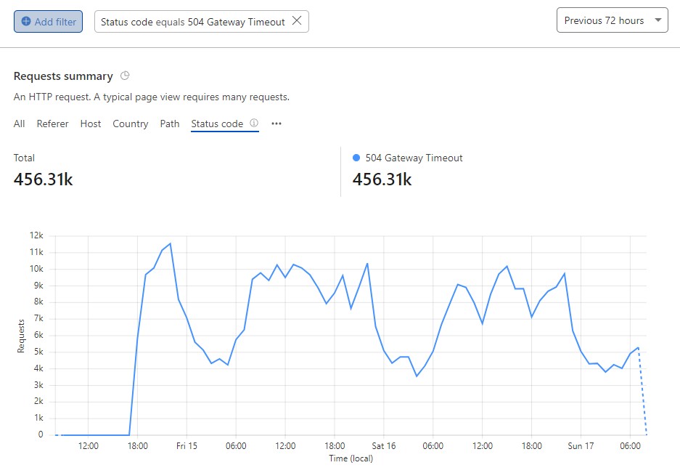This screenshot has width=680, height=473.
Task: Open the Host tab
Action: coord(91,124)
